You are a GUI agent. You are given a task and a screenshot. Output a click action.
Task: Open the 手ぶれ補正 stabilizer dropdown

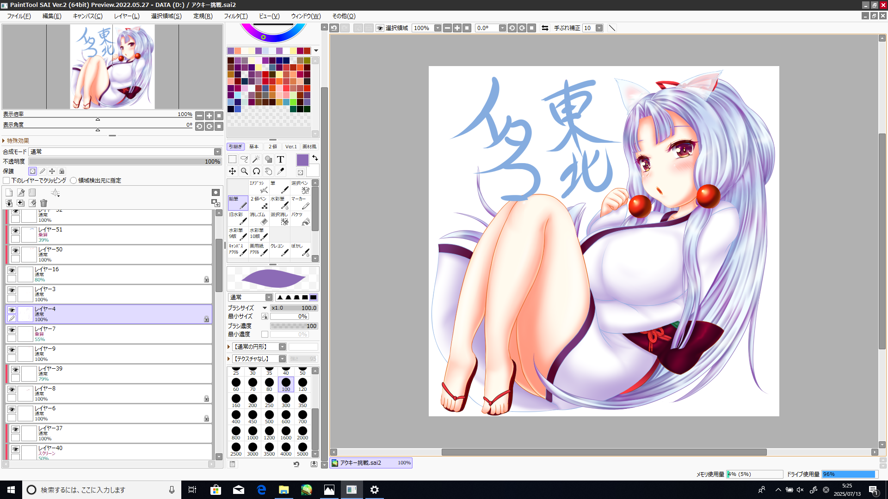[599, 28]
